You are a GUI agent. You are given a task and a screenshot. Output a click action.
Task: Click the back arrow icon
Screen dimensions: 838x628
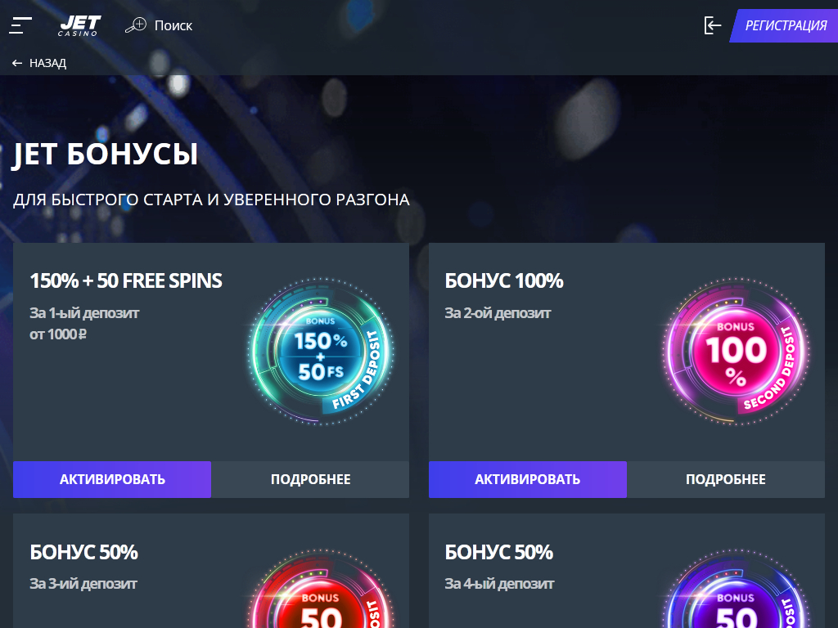point(17,63)
